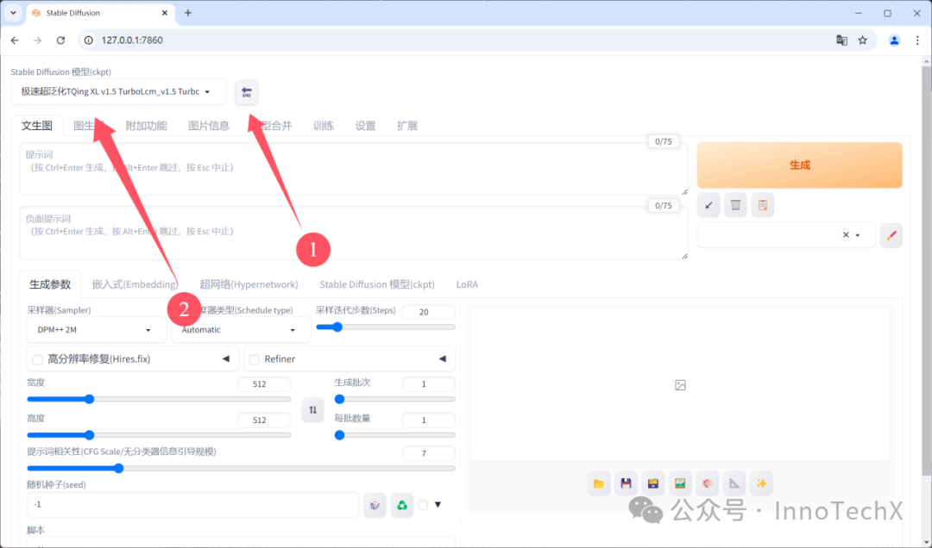This screenshot has width=932, height=548.
Task: Toggle the extra seed checkbox
Action: pos(423,505)
